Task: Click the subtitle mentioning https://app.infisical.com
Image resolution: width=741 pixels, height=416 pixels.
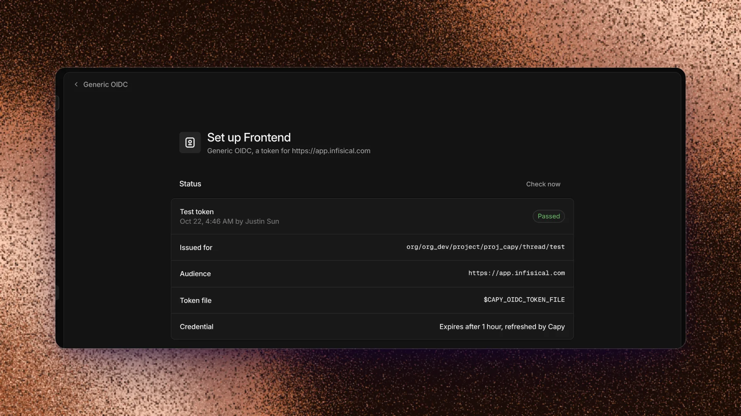Action: coord(289,151)
